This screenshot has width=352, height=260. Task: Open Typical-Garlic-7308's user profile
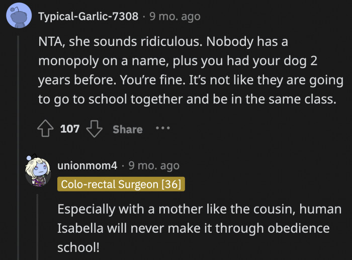tap(88, 16)
